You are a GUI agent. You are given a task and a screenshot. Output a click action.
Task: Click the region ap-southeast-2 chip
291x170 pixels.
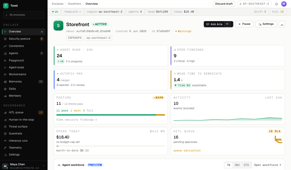tap(105, 12)
